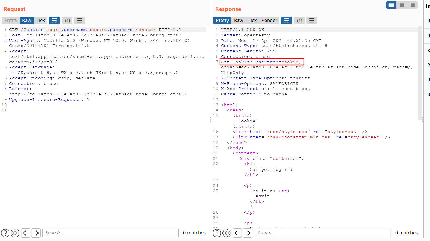Image resolution: width=430 pixels, height=241 pixels.
Task: Click the Response panel vertical scrollbar
Action: coord(420,73)
